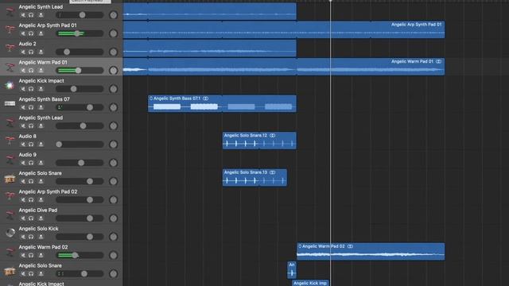The width and height of the screenshot is (509, 286).
Task: Click icon right of headphones on Angelic Warm Pad 02
Action: (x=41, y=255)
